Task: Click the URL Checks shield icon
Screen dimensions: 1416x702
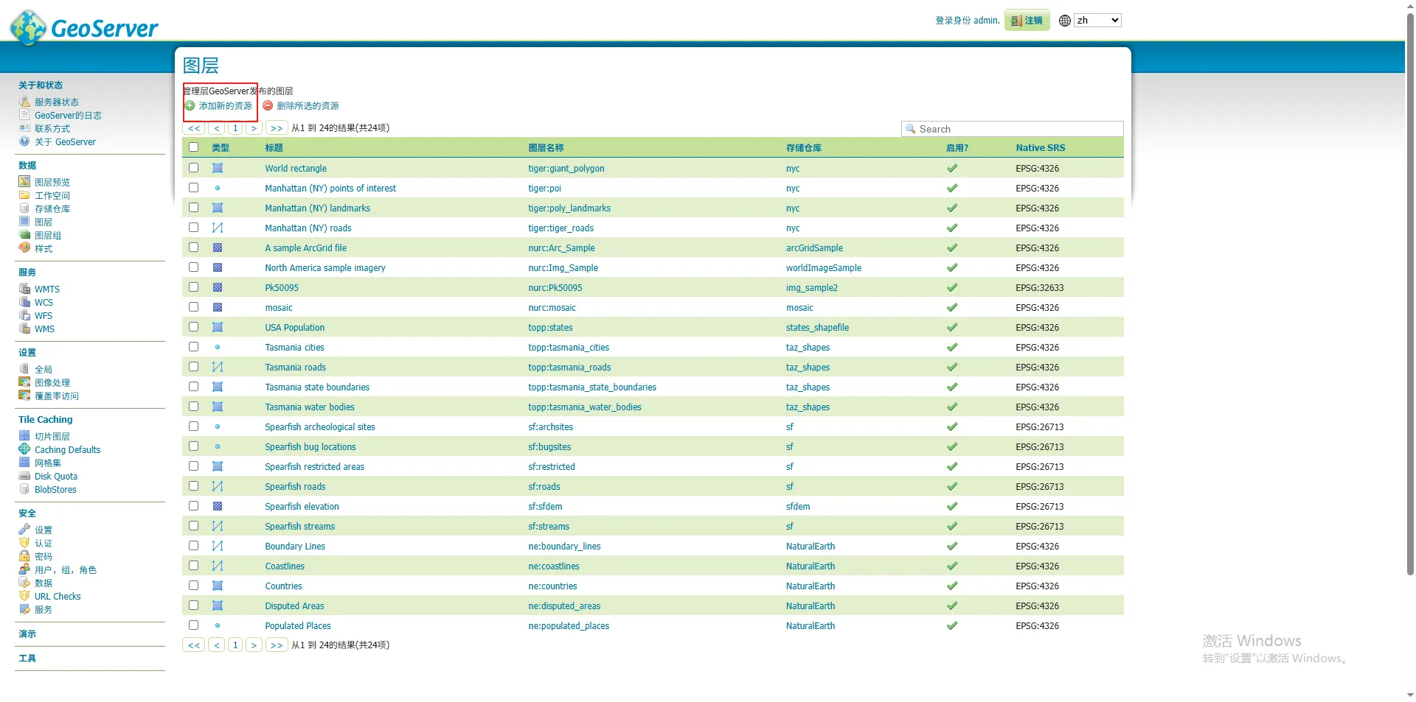Action: point(24,596)
